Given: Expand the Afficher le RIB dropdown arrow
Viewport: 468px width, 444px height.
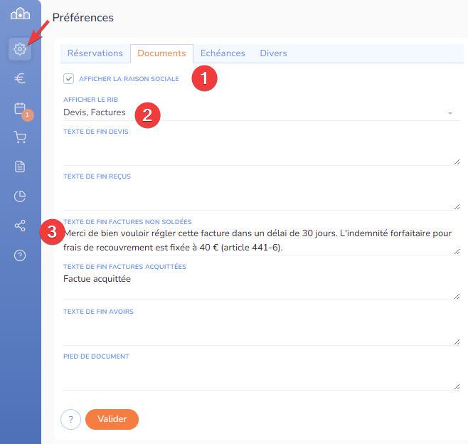Looking at the screenshot, I should click(x=450, y=113).
